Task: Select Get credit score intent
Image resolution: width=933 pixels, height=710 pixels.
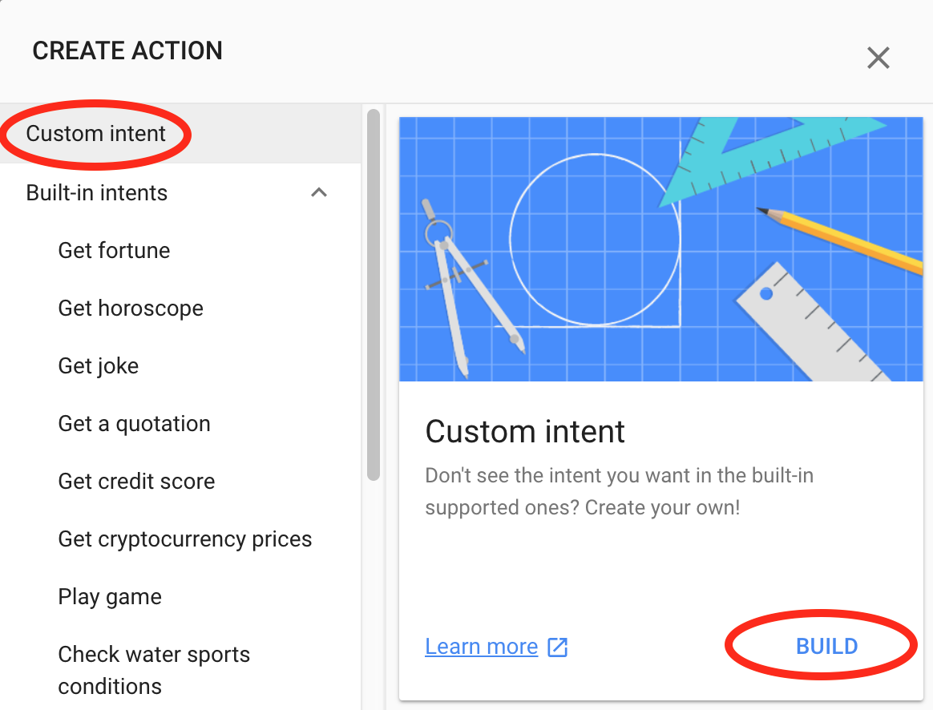Action: pos(136,481)
